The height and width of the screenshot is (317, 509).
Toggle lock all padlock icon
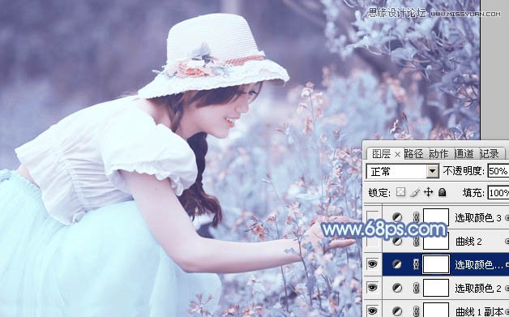coord(442,192)
